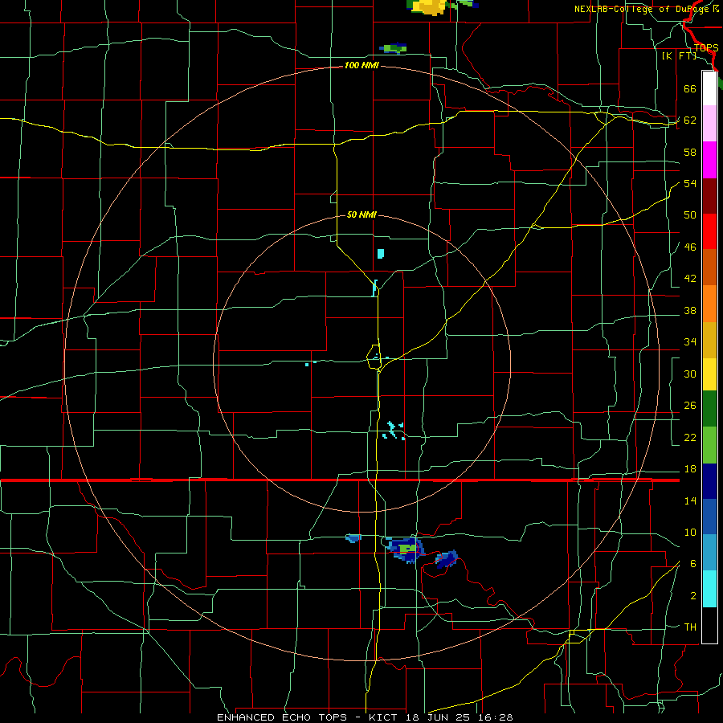Screen dimensions: 723x723
Task: Click the cyan rectangular echo inside the 50 NMI ring
Action: coord(381,254)
